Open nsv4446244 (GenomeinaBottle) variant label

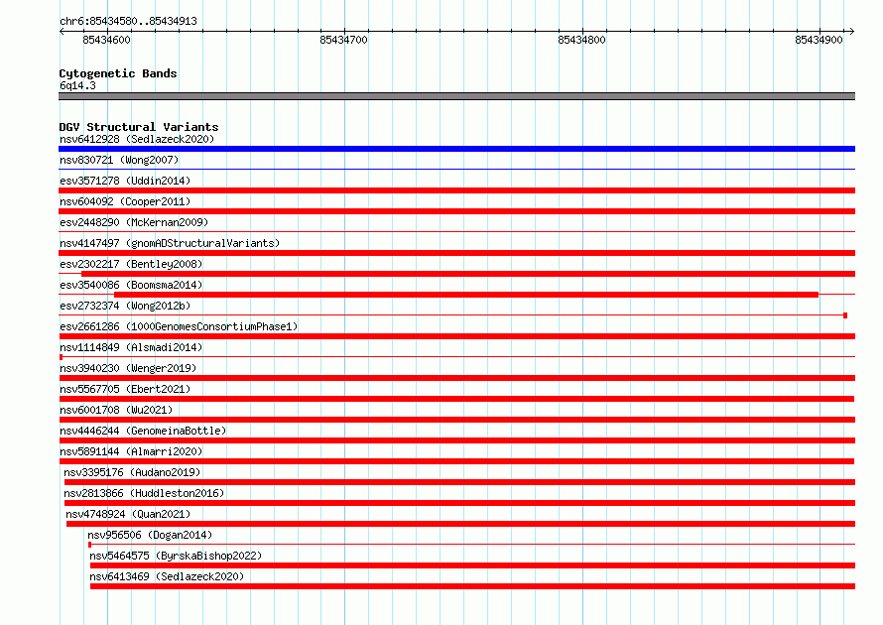(143, 431)
